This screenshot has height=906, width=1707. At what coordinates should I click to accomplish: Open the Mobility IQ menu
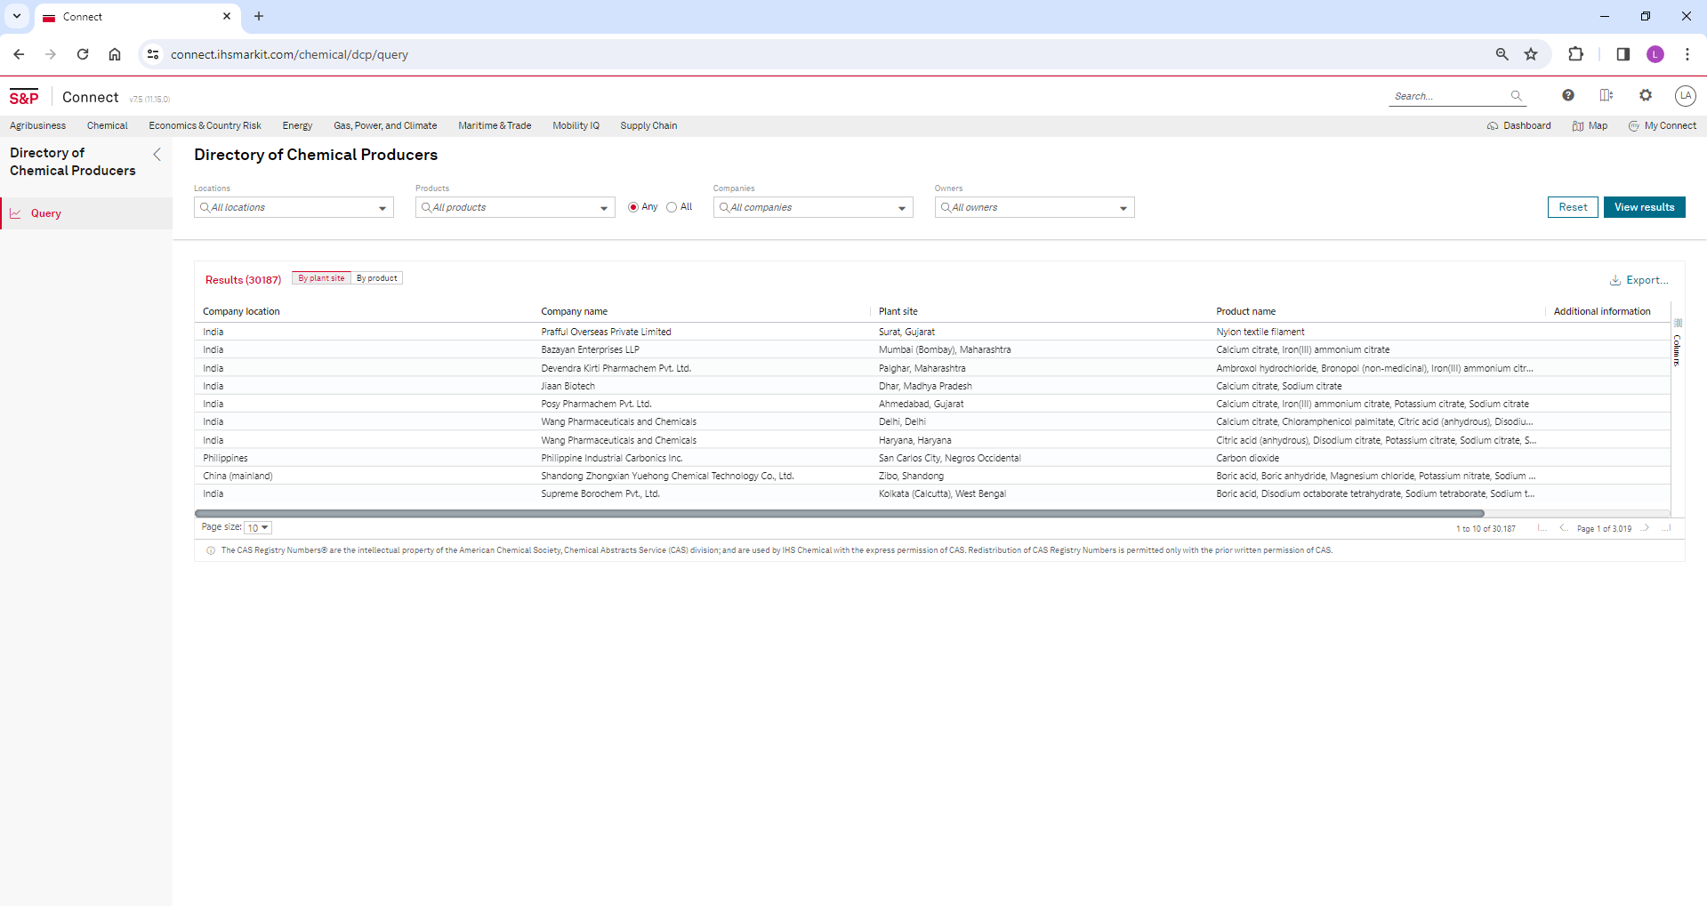click(576, 126)
